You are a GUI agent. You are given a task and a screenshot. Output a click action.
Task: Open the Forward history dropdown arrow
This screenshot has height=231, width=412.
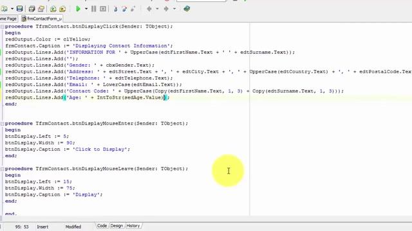(174, 9)
